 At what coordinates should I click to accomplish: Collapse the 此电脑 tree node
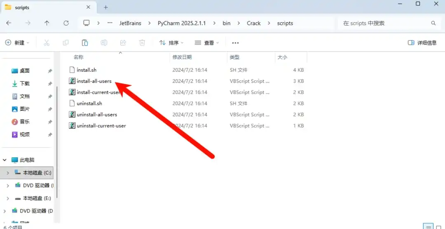coord(5,160)
